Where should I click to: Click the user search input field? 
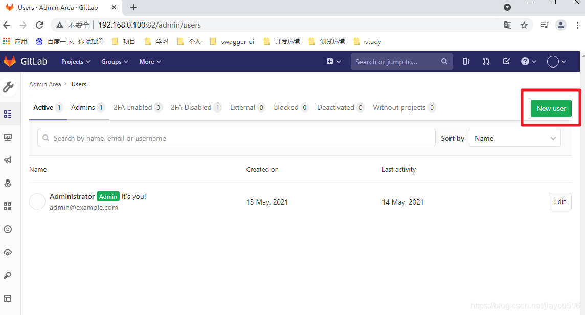236,138
